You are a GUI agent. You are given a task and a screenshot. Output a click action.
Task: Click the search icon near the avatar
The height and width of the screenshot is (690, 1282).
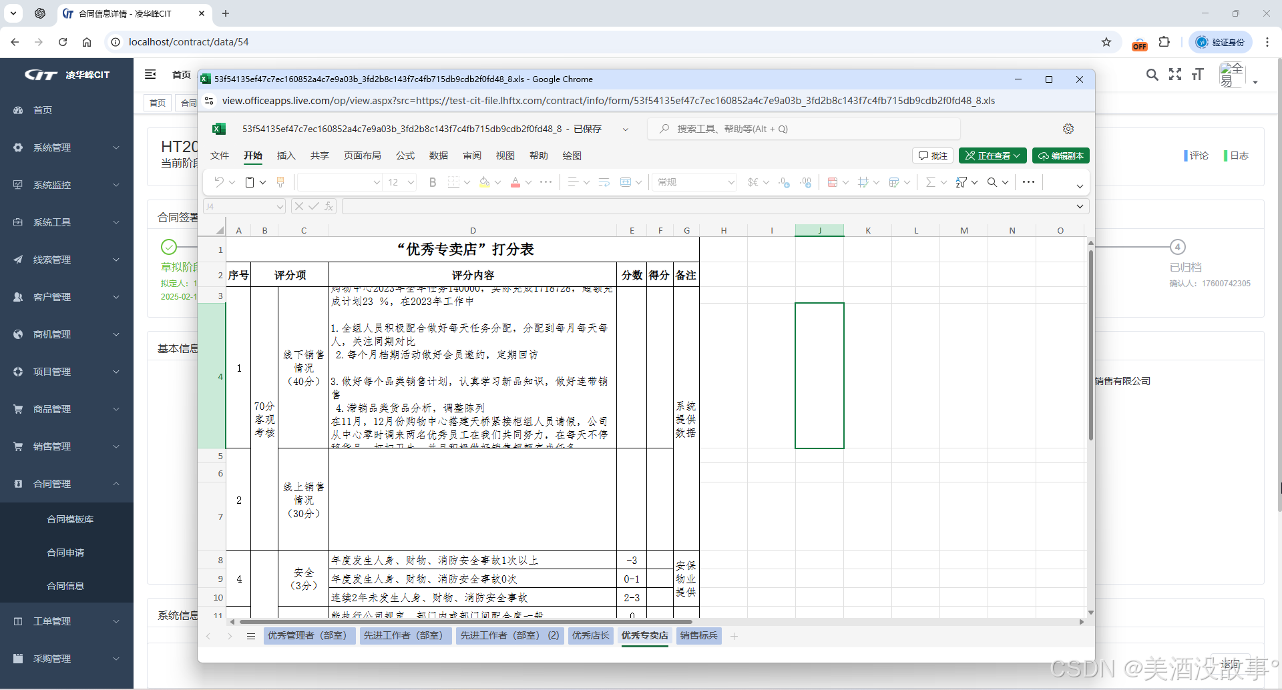(x=1152, y=75)
